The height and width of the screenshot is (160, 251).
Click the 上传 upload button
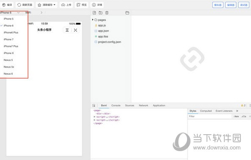click(66, 5)
